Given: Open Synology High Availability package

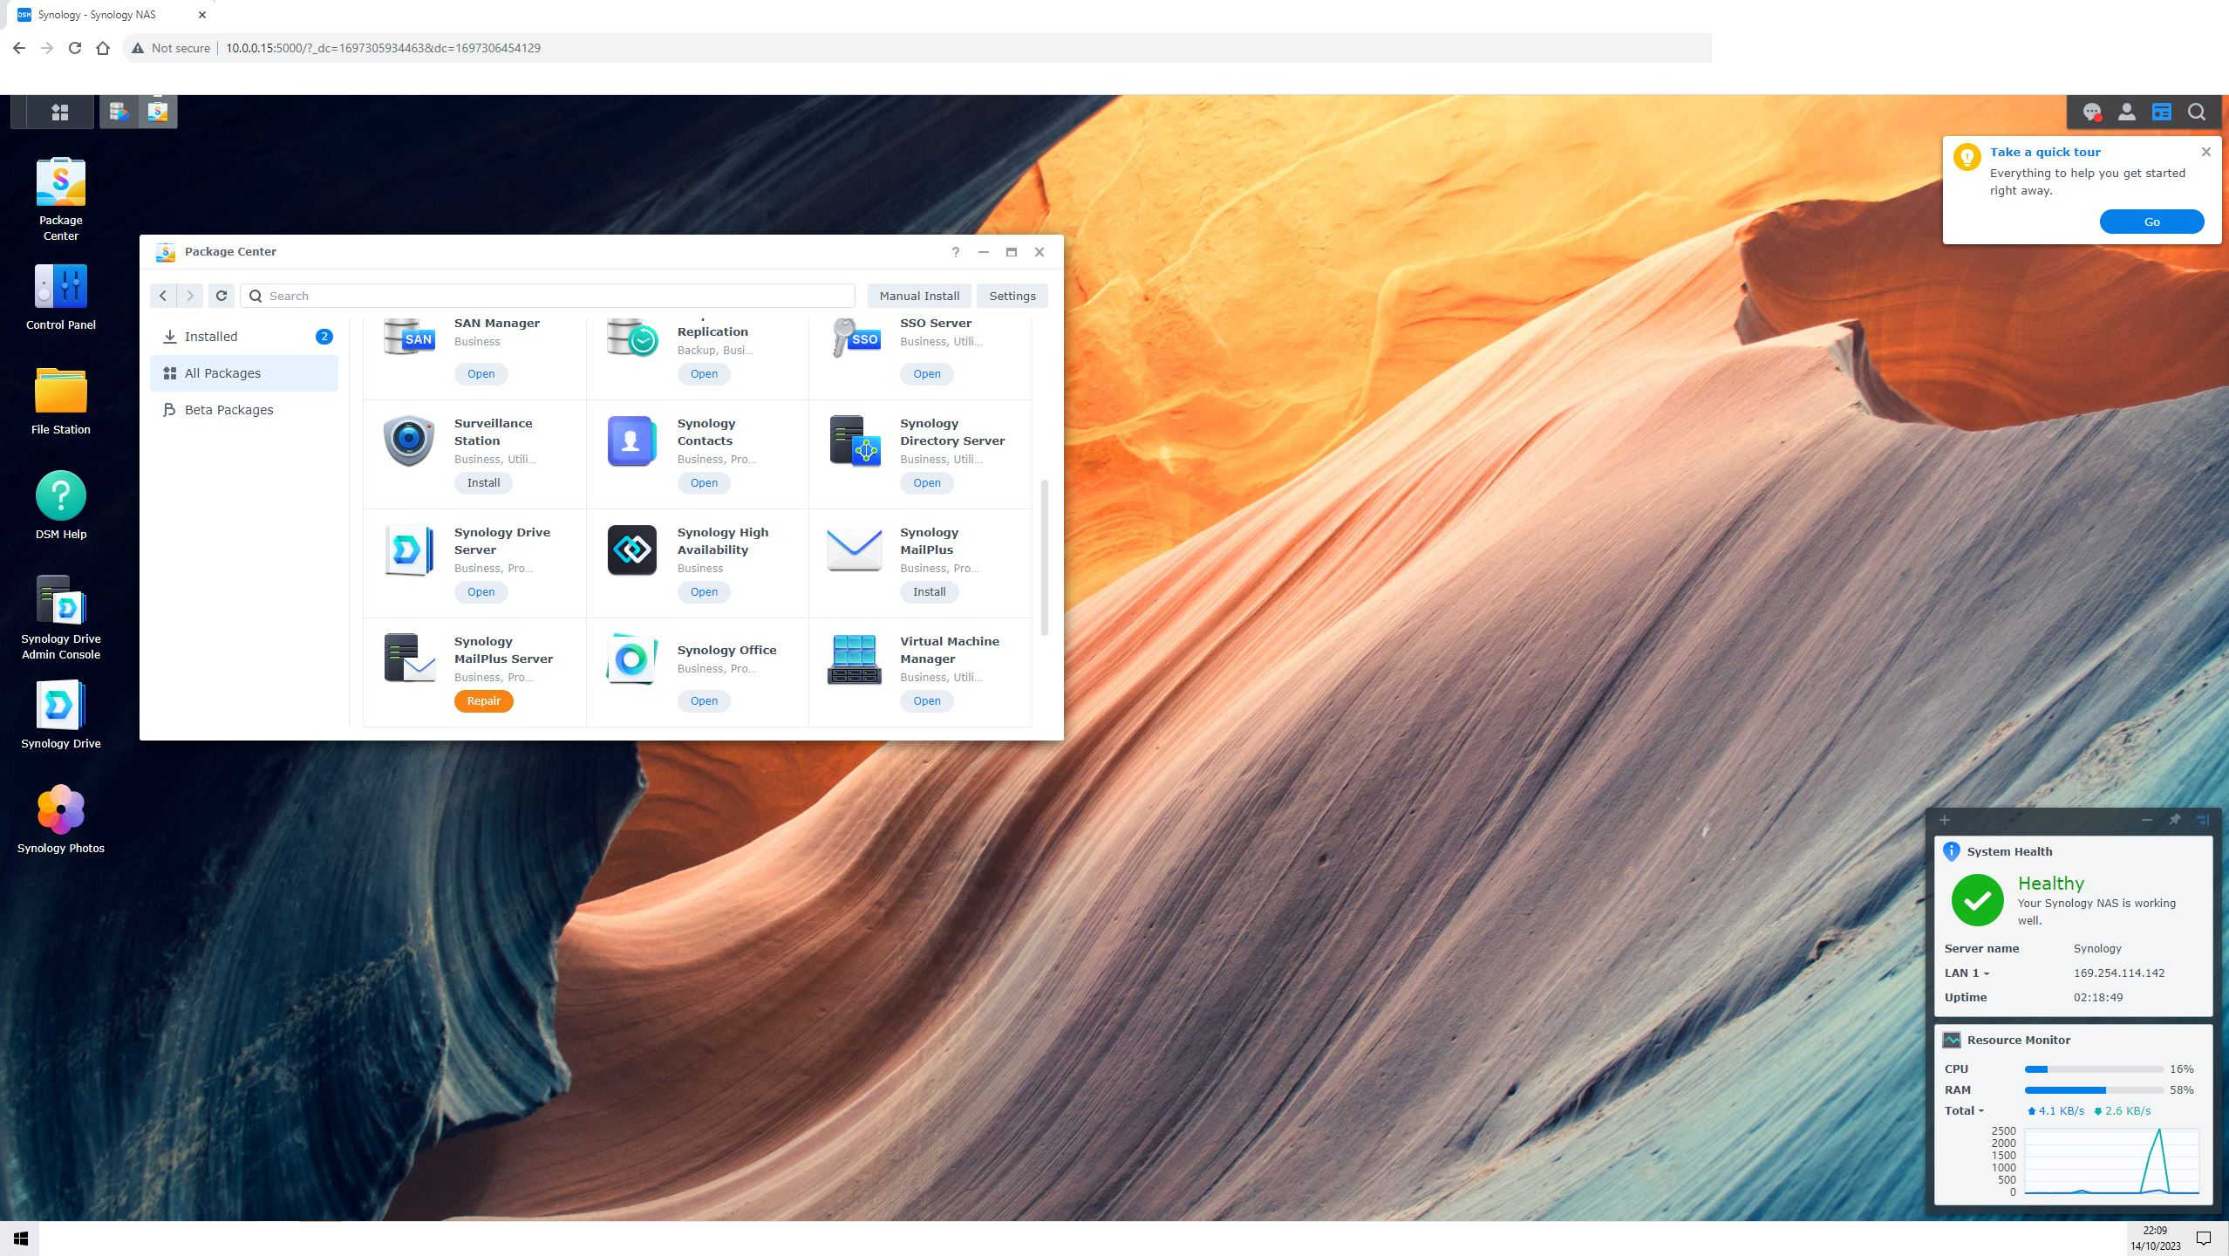Looking at the screenshot, I should point(704,592).
